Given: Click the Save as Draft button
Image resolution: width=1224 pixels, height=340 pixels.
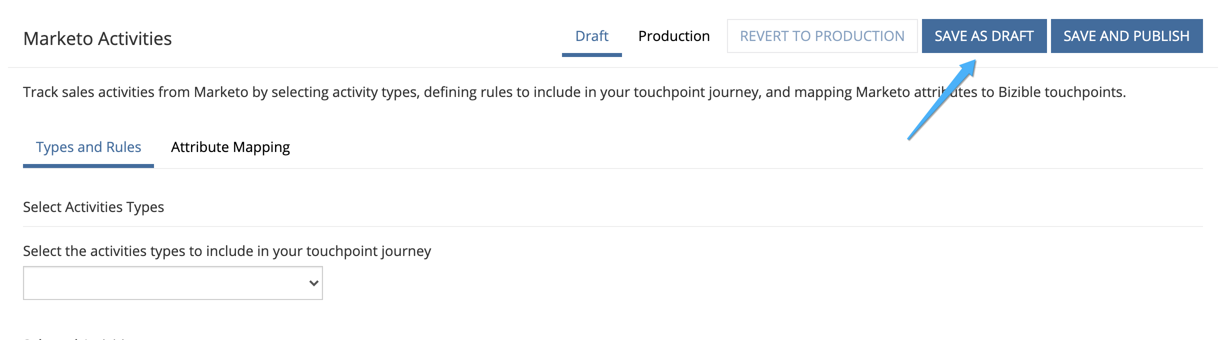Looking at the screenshot, I should [x=984, y=36].
